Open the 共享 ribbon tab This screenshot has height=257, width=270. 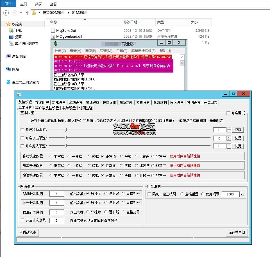[x=38, y=4]
